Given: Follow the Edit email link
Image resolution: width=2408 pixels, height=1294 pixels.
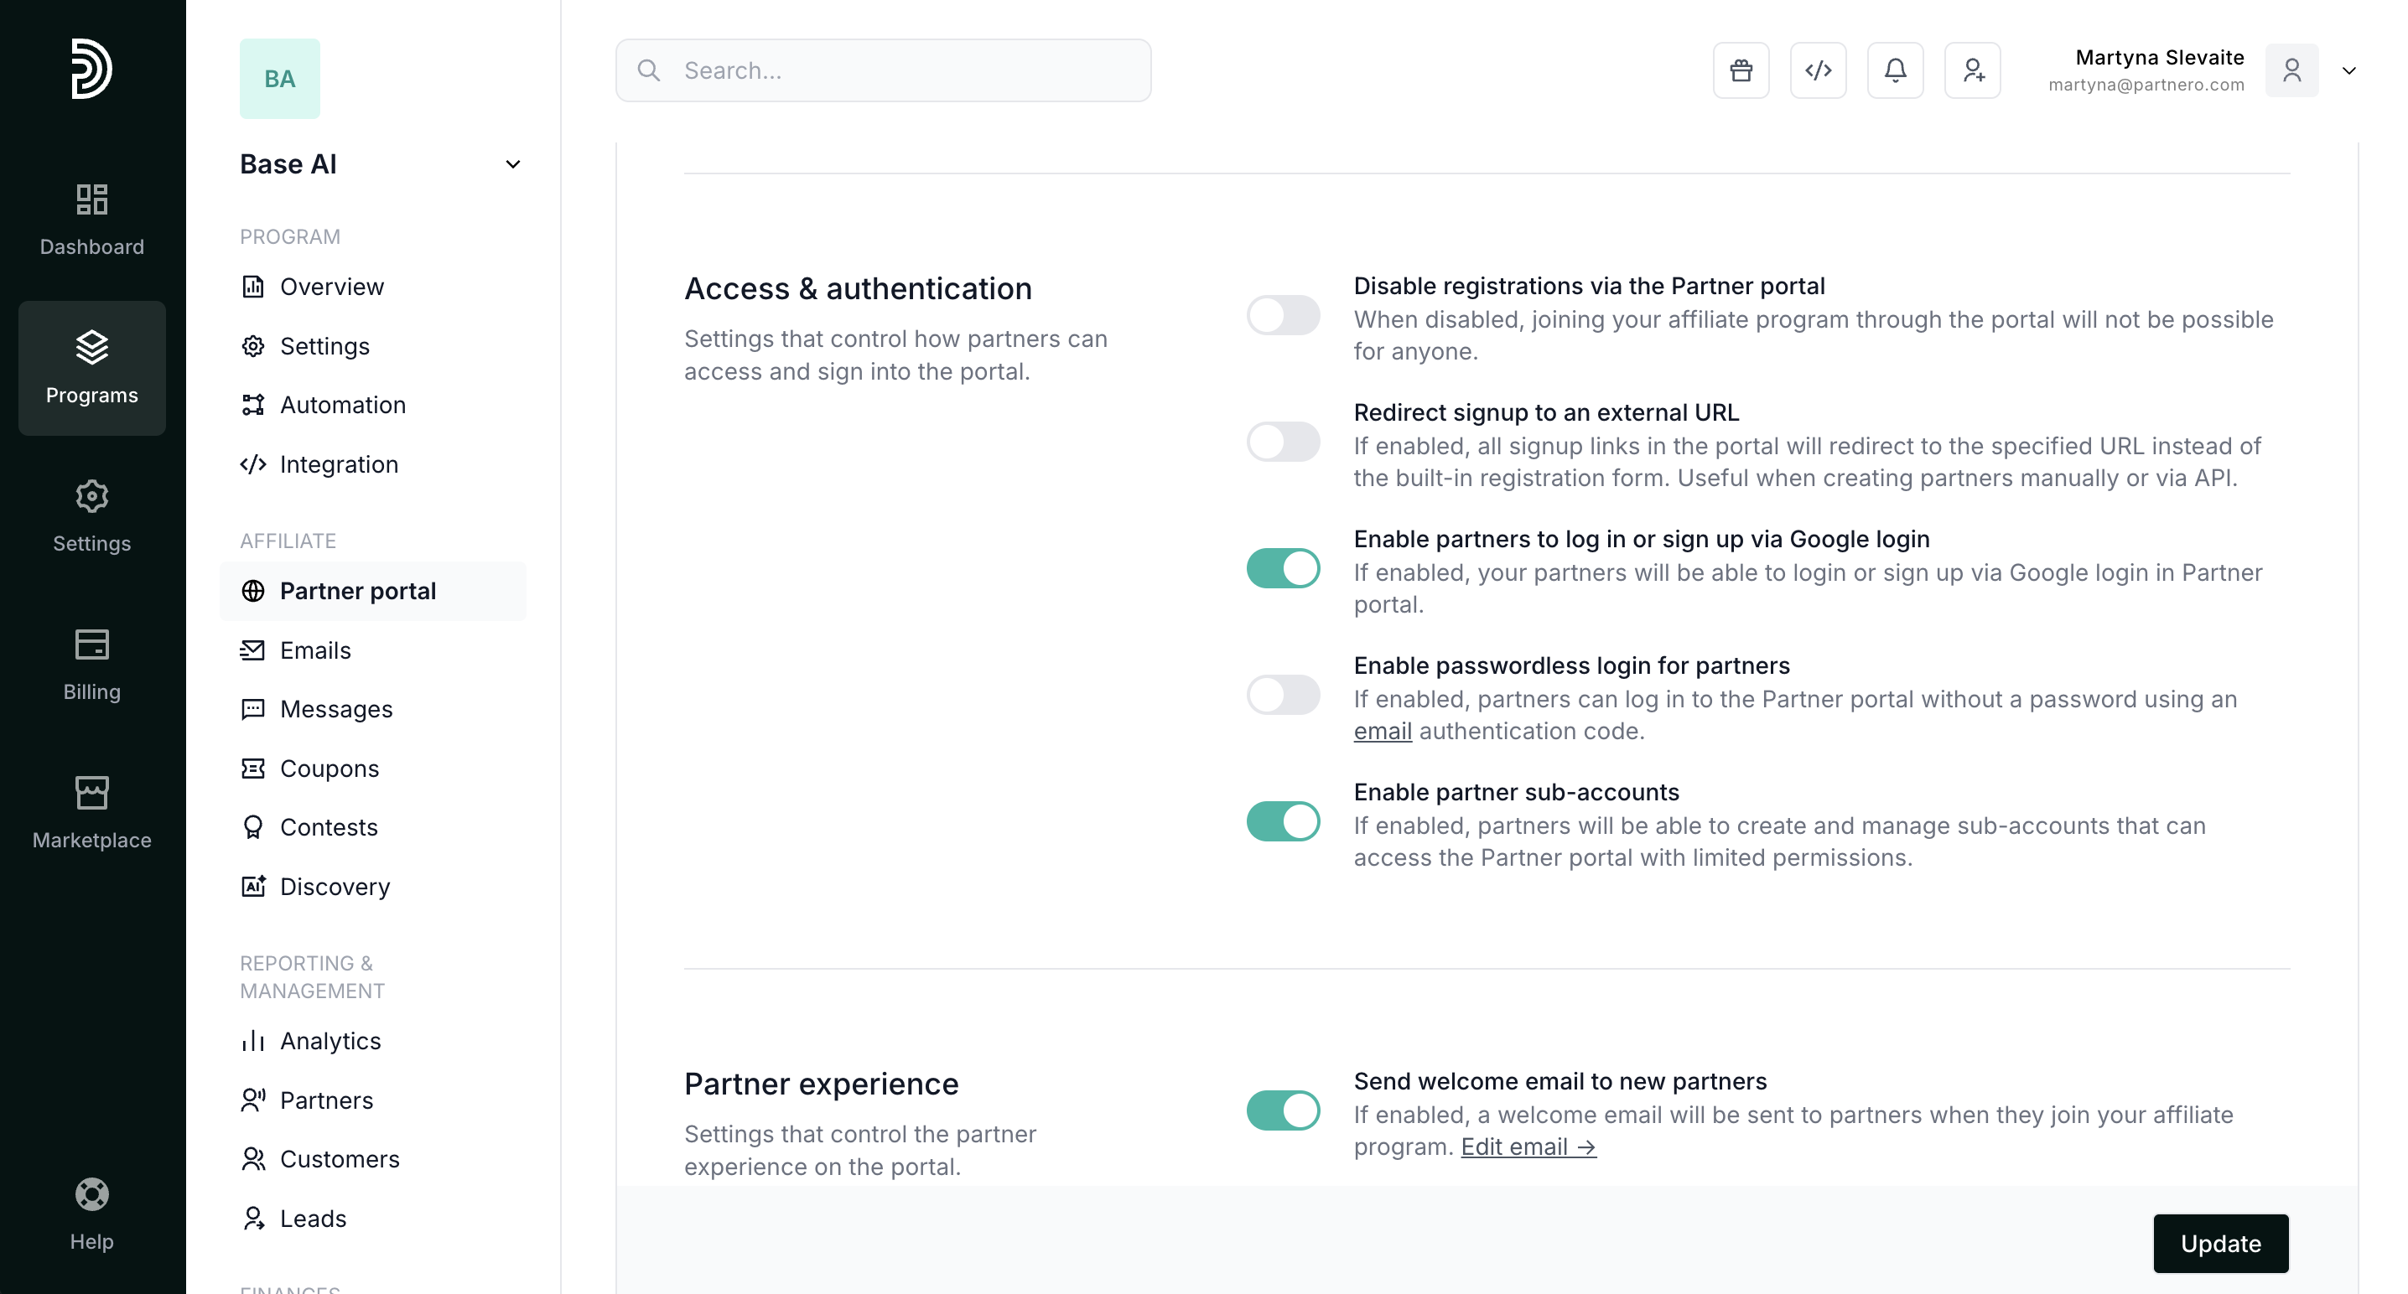Looking at the screenshot, I should point(1528,1146).
